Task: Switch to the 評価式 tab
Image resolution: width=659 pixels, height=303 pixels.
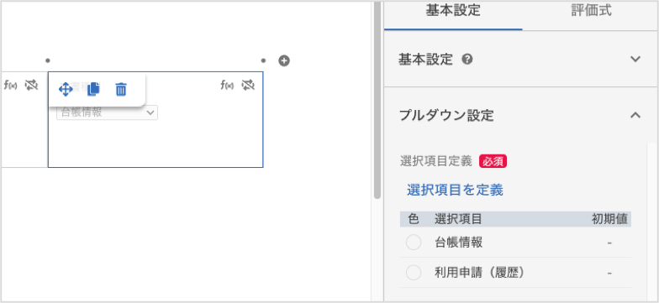Action: (x=591, y=12)
